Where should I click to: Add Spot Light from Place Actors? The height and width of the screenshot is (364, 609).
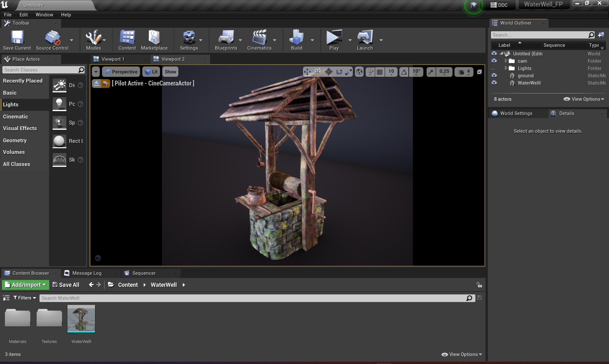tap(59, 123)
